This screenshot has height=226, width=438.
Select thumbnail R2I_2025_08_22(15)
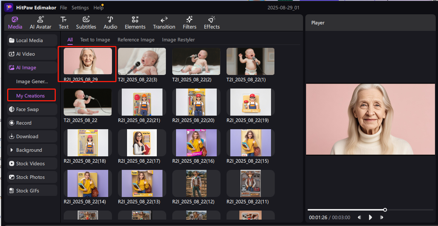pos(250,143)
